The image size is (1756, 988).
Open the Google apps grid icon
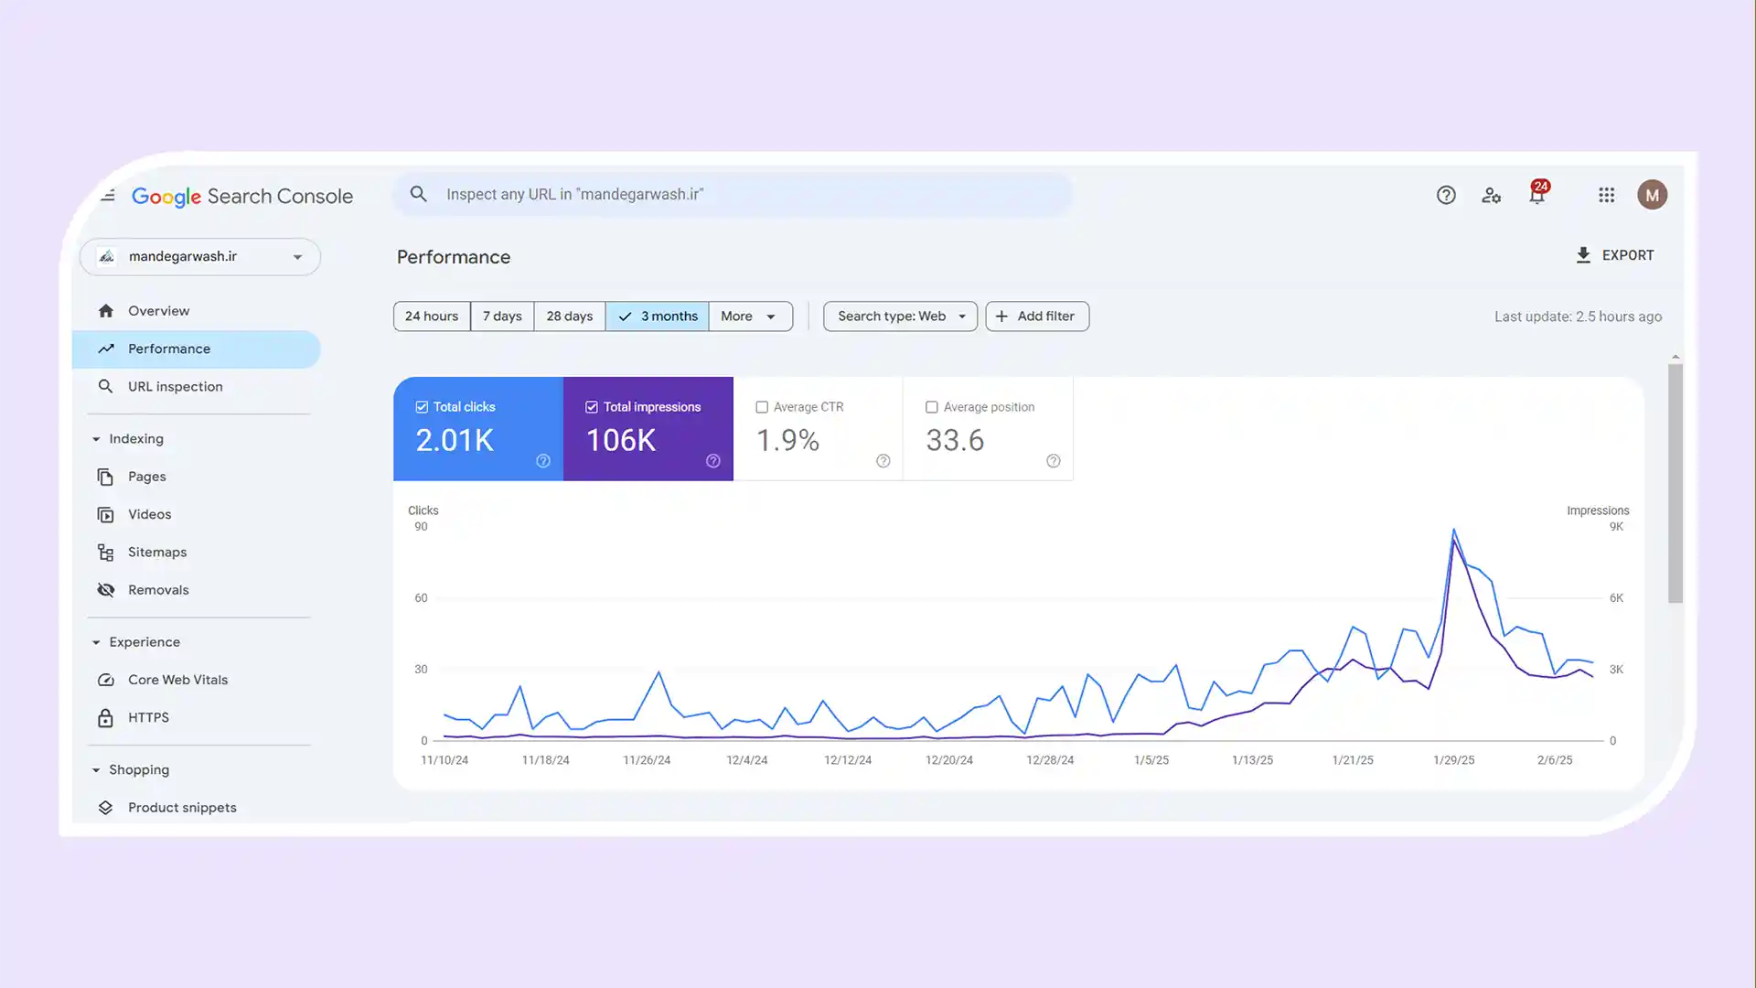point(1606,195)
